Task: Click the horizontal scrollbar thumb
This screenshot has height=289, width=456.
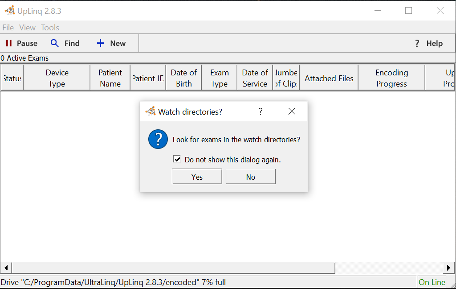Action: [x=174, y=268]
